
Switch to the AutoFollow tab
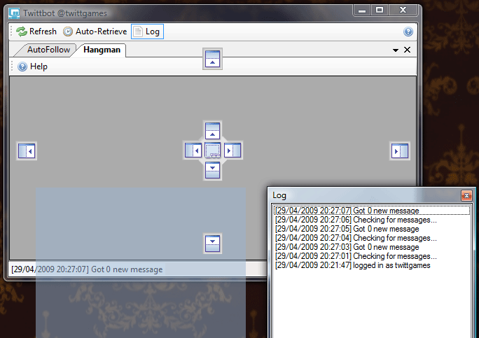point(48,50)
